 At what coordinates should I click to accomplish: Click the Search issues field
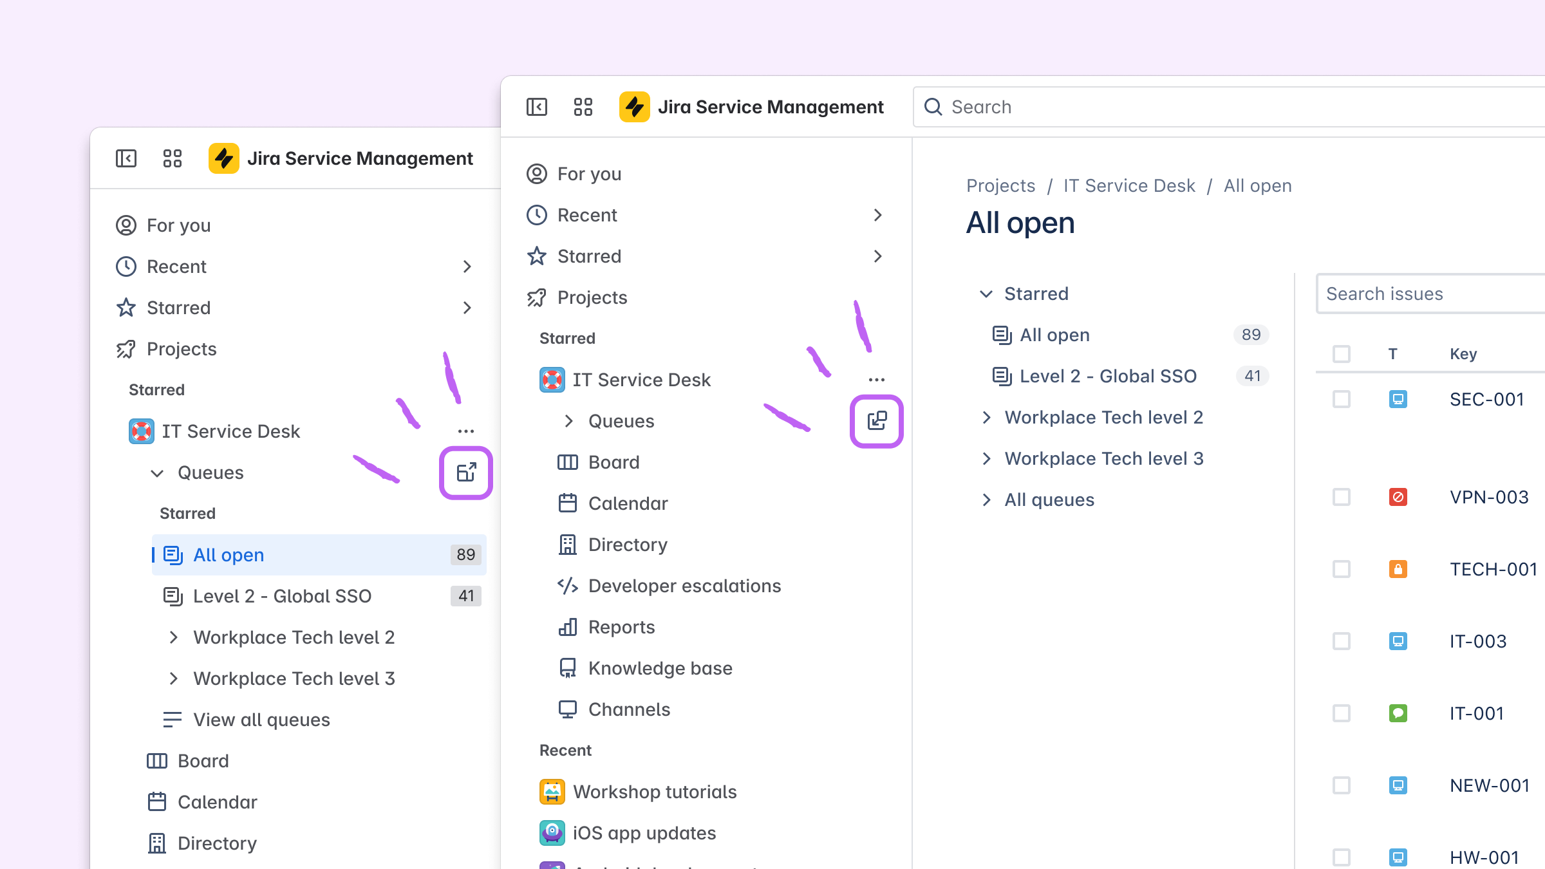click(x=1429, y=294)
